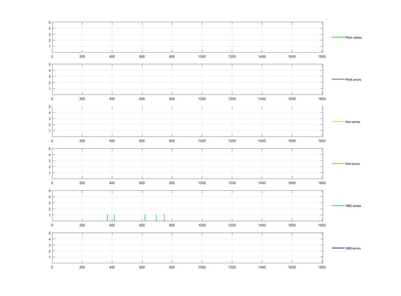Click the VBD retries spike just before 700
The height and width of the screenshot is (296, 401).
[156, 218]
